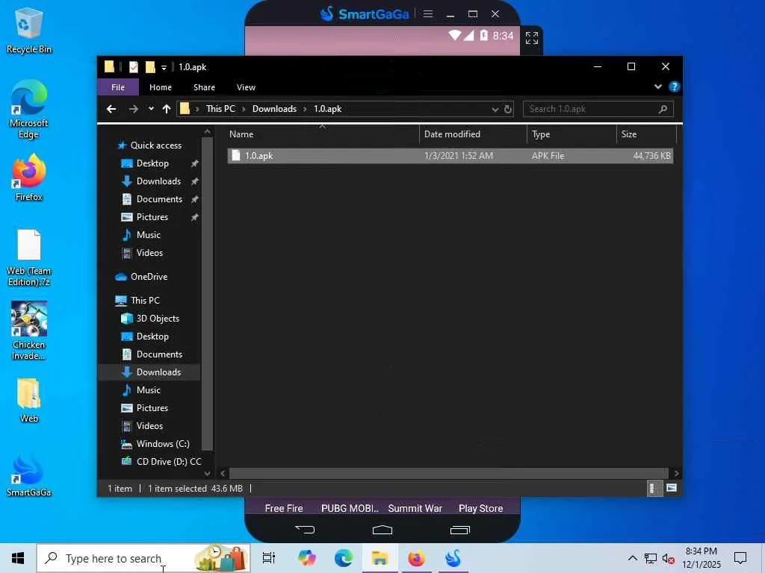Image resolution: width=765 pixels, height=573 pixels.
Task: Open Microsoft Edge desktop shortcut
Action: click(x=29, y=110)
